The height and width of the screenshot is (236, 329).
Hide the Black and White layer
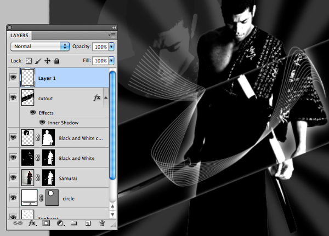(x=13, y=157)
